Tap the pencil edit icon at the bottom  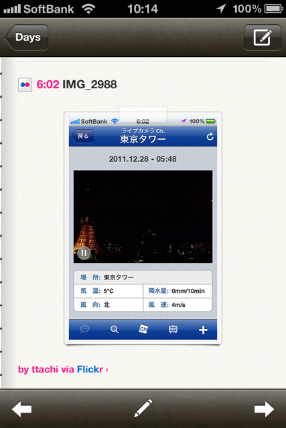143,409
